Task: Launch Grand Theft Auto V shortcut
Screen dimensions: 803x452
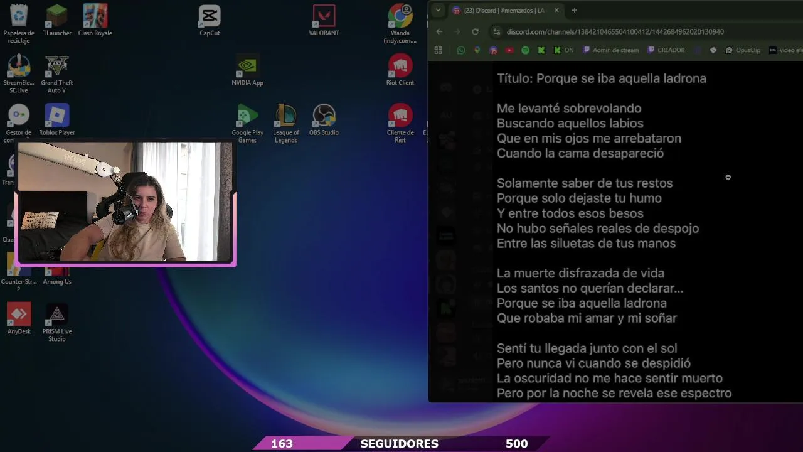Action: (57, 73)
